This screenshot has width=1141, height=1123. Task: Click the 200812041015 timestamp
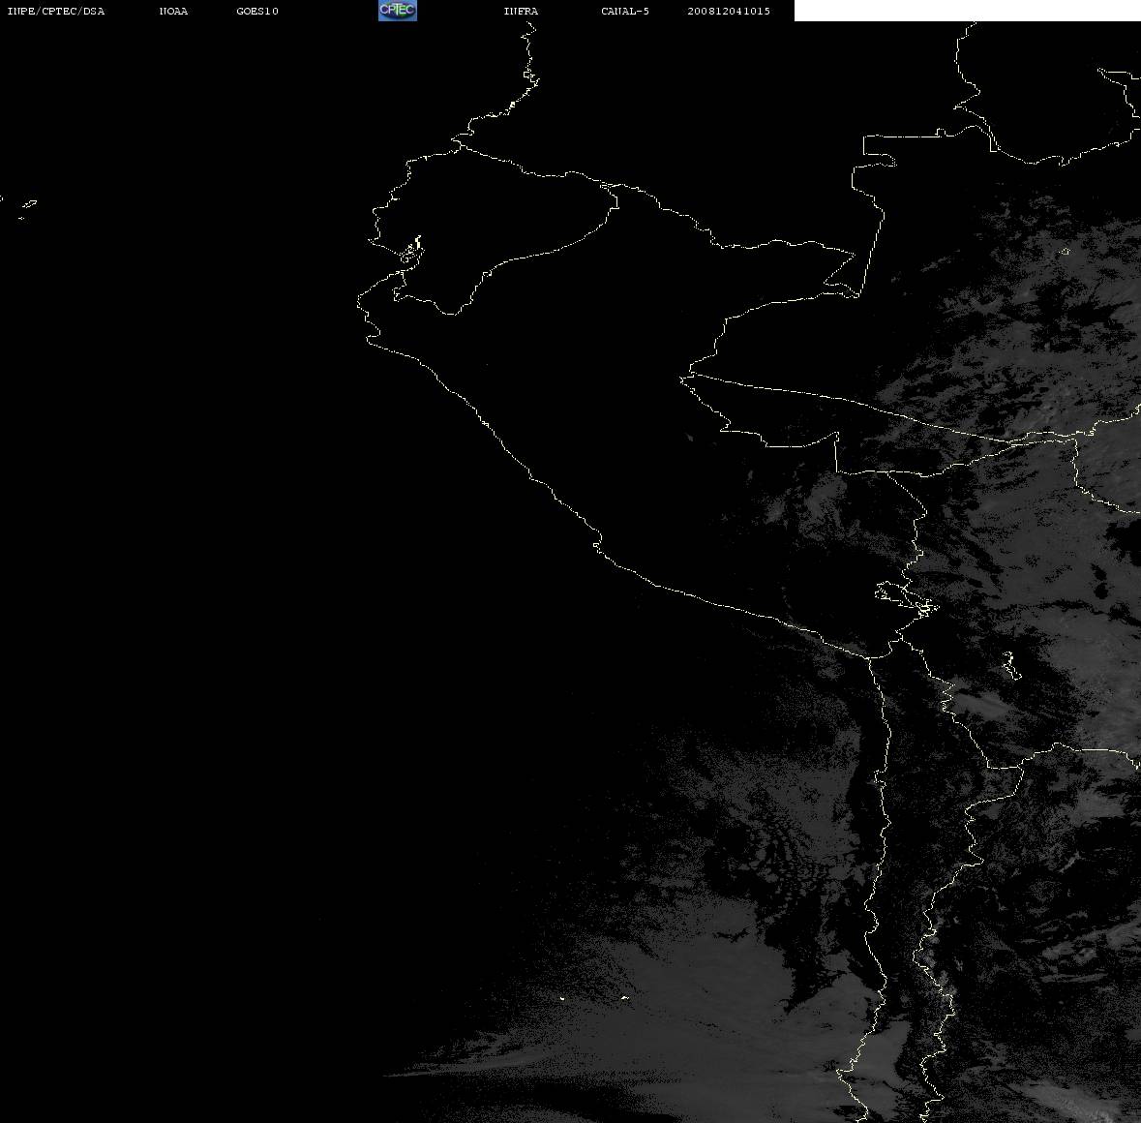click(729, 11)
